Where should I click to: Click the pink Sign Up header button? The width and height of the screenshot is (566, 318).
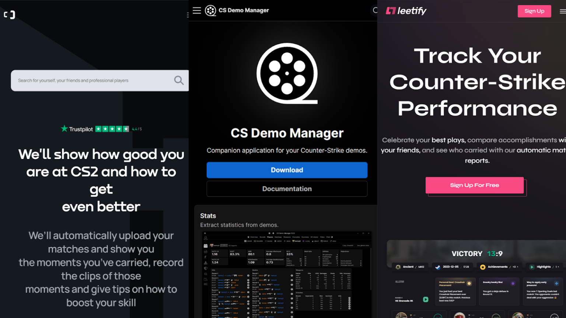tap(534, 11)
